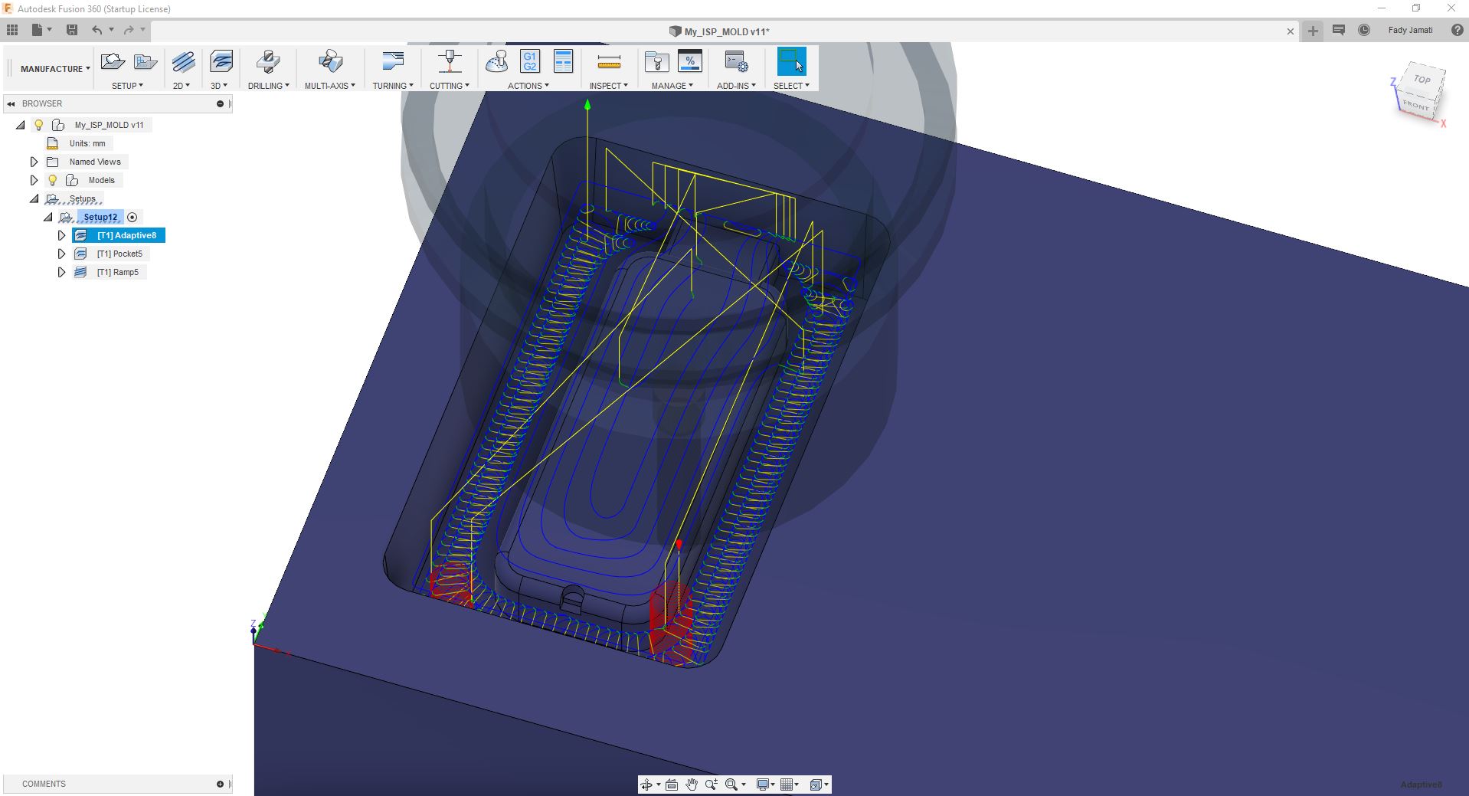The height and width of the screenshot is (796, 1469).
Task: Click the New Setup icon
Action: (x=113, y=62)
